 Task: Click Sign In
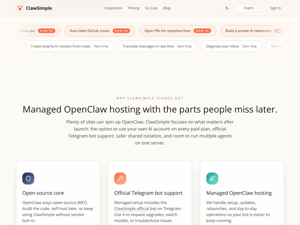(275, 8)
